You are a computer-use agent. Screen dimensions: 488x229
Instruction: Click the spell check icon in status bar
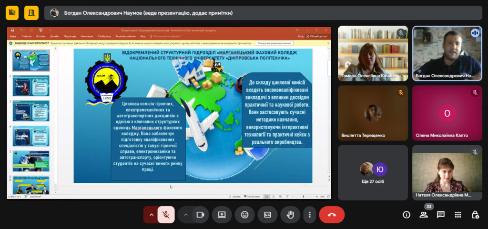pyautogui.click(x=26, y=196)
